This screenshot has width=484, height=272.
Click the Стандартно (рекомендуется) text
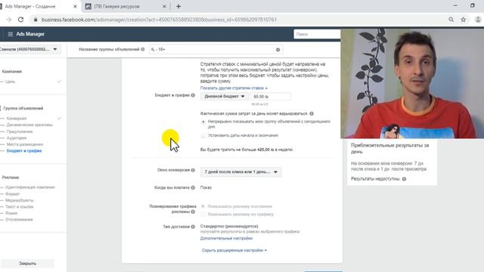click(229, 227)
